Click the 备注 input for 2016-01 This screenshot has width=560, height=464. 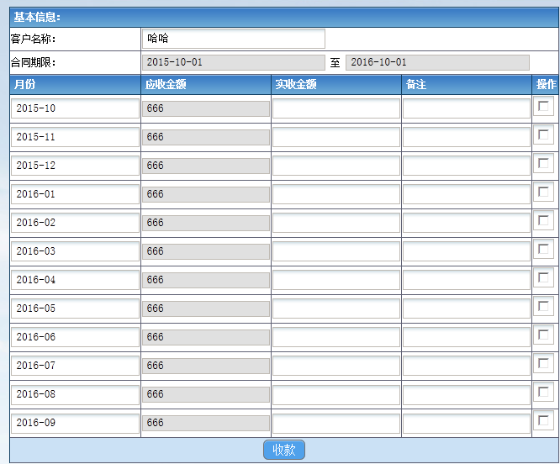pos(467,194)
